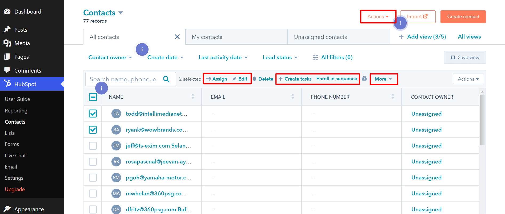The width and height of the screenshot is (505, 214).
Task: Click the Pages icon in sidebar
Action: click(x=7, y=57)
